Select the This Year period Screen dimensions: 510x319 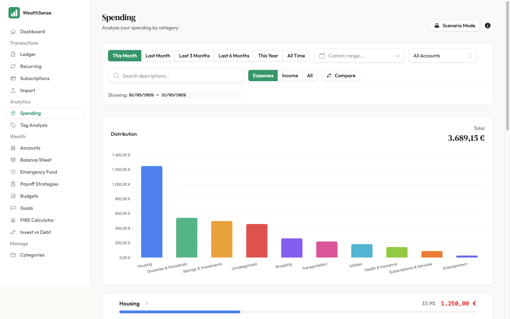coord(268,56)
